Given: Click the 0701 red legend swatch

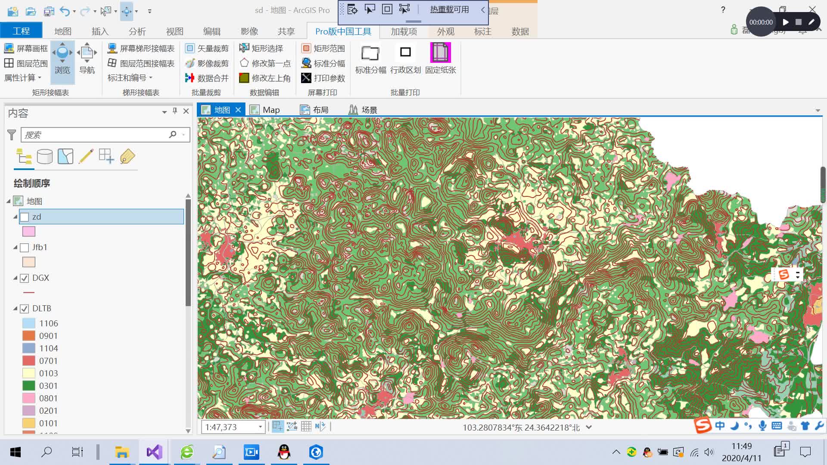Looking at the screenshot, I should (29, 361).
